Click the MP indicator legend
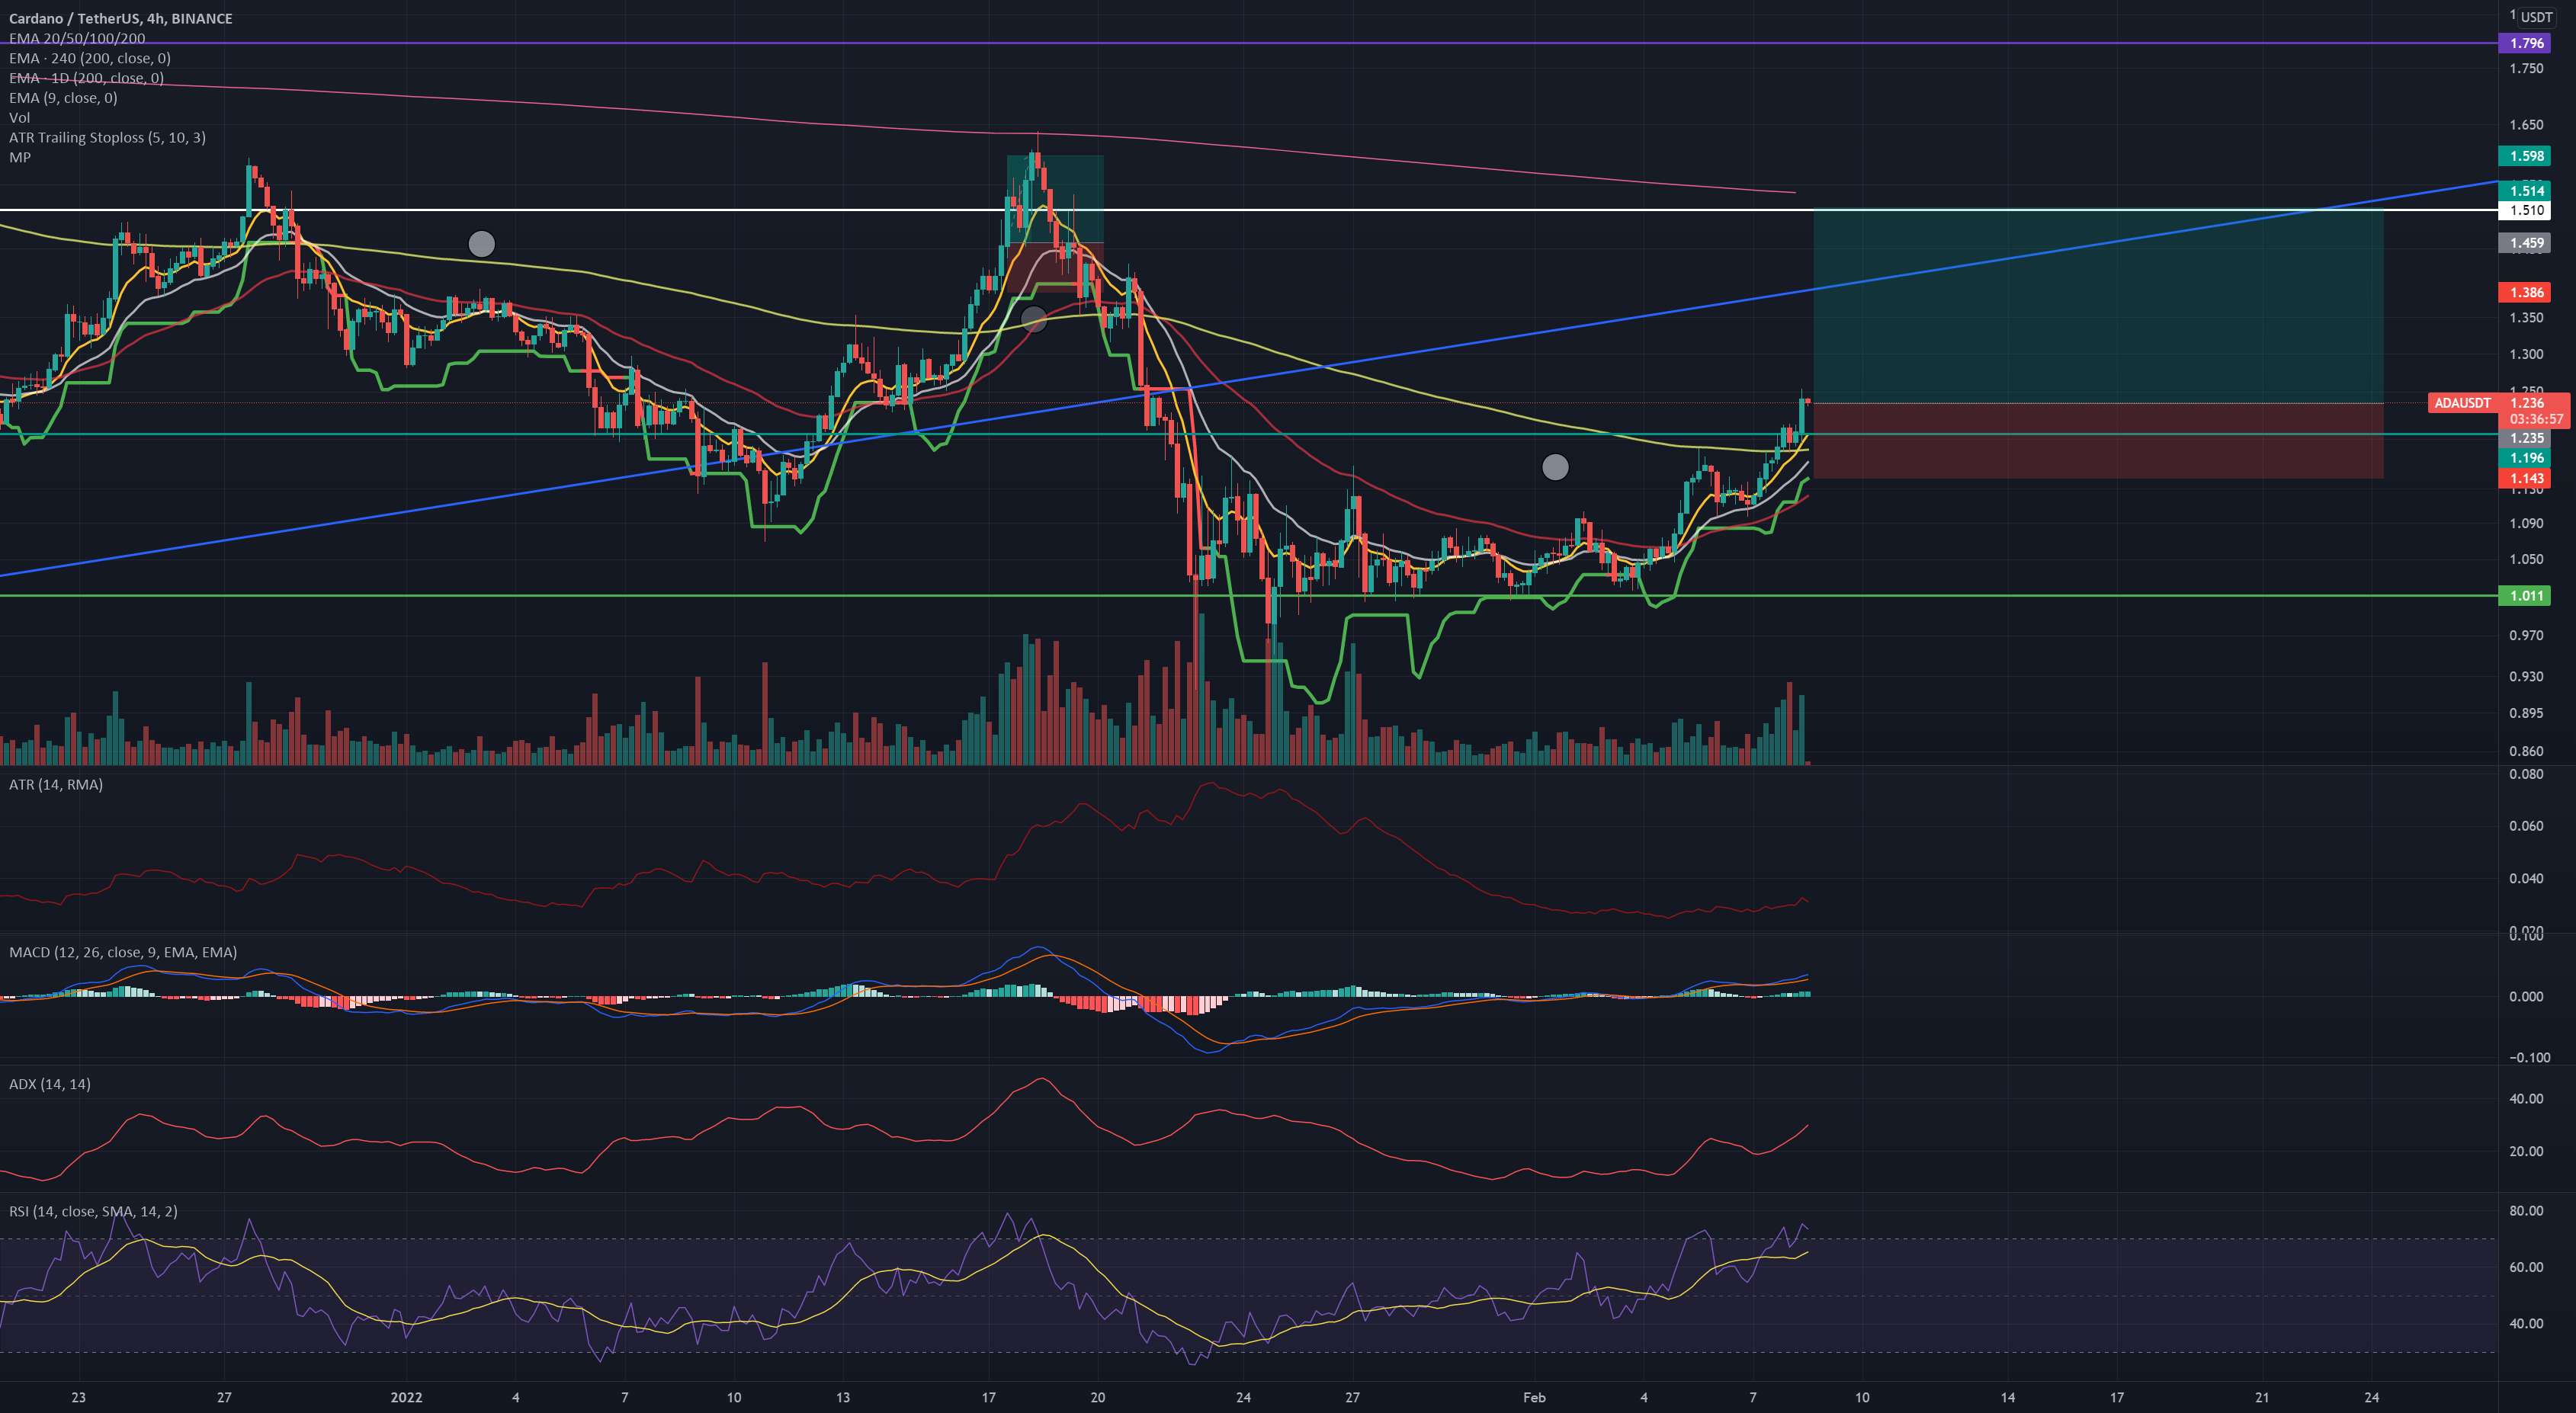Image resolution: width=2576 pixels, height=1413 pixels. (x=20, y=157)
